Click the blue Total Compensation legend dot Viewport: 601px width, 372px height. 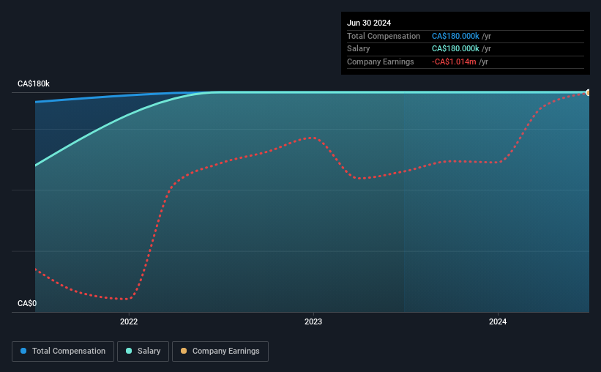[23, 351]
